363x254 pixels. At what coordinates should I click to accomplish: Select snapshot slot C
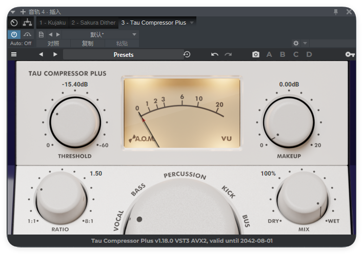tap(296, 55)
